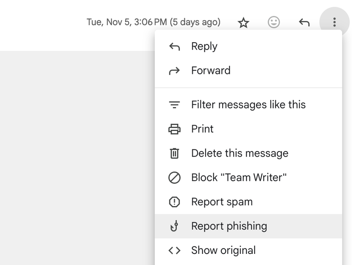Select Filter messages like this
Image resolution: width=352 pixels, height=265 pixels.
[248, 104]
